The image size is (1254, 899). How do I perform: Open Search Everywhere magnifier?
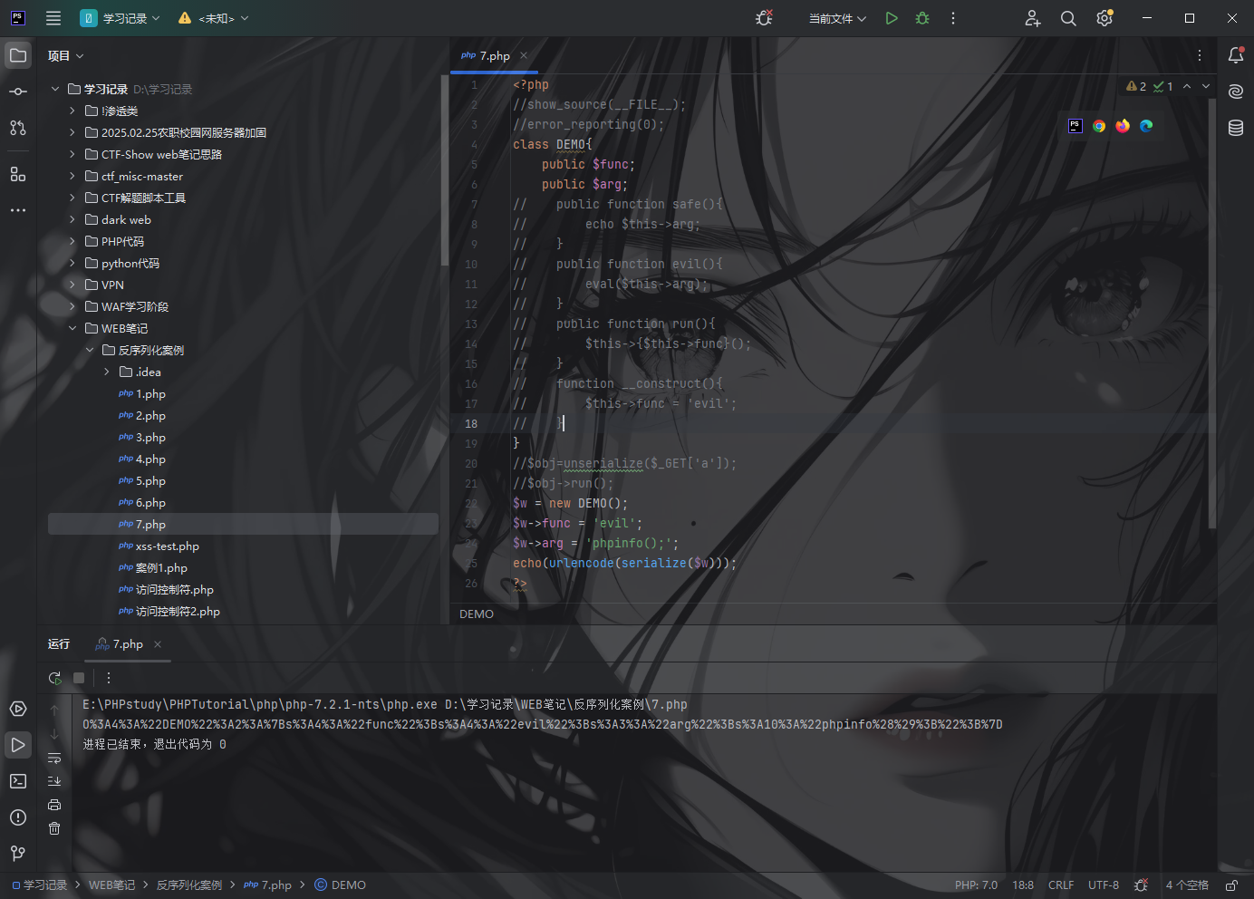pos(1068,18)
